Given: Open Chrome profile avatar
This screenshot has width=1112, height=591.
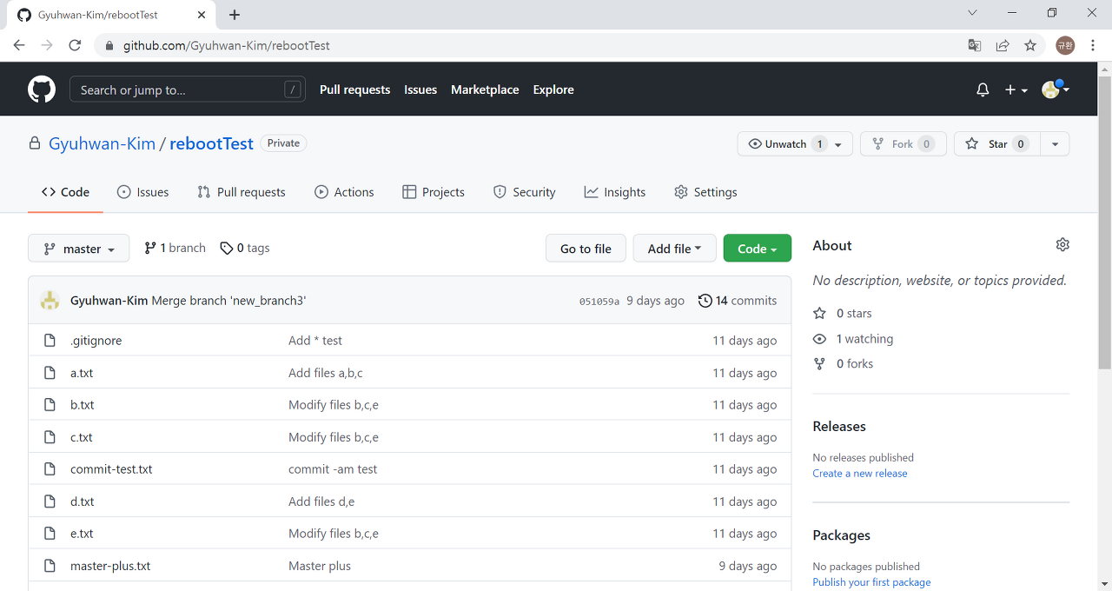Looking at the screenshot, I should coord(1065,45).
